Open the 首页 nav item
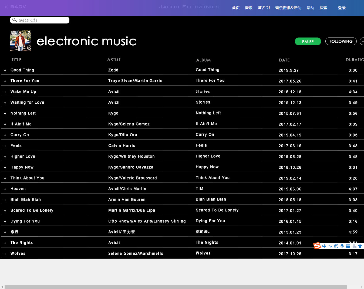364x289 pixels. (x=236, y=8)
